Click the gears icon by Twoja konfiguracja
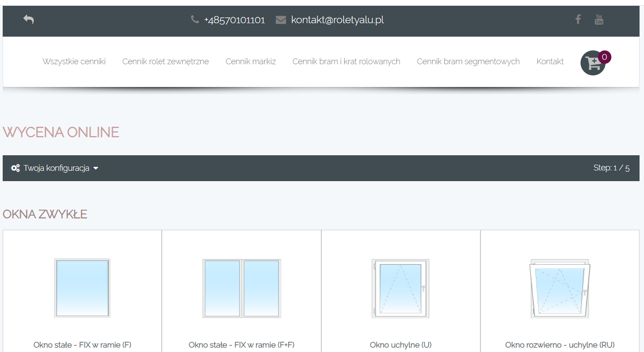644x352 pixels. click(15, 168)
